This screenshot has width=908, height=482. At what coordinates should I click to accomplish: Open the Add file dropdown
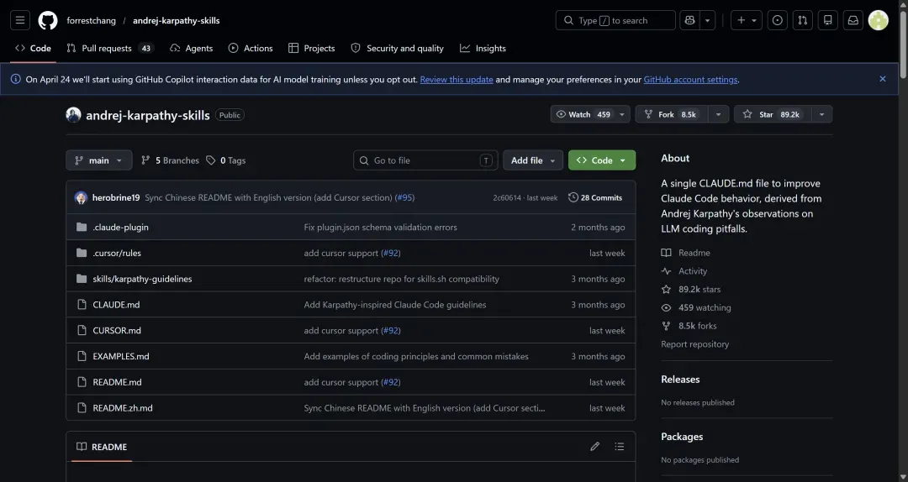[533, 160]
